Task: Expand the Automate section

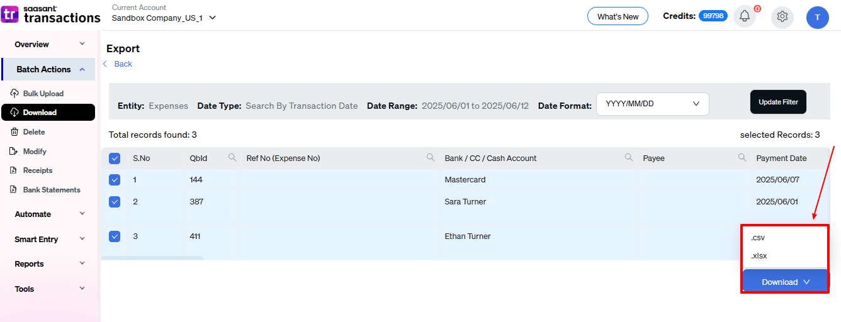Action: (48, 214)
